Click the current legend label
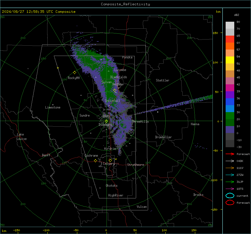The image size is (251, 234). click(x=242, y=196)
